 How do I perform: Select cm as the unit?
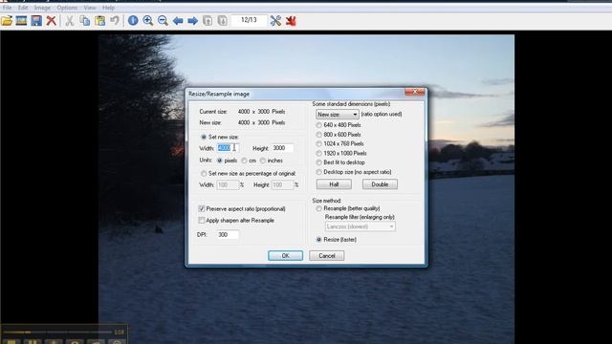245,161
